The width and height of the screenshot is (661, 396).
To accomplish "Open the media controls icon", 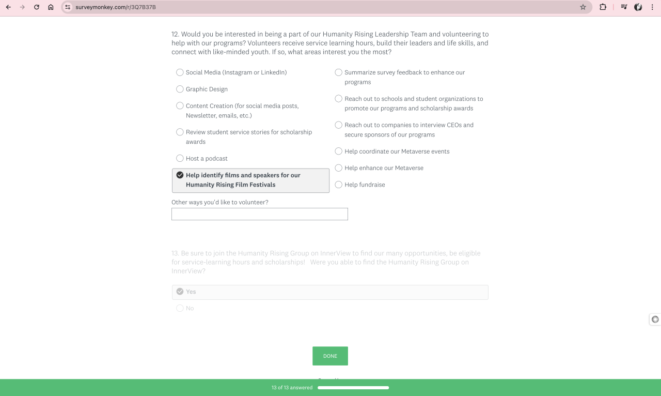I will click(624, 7).
